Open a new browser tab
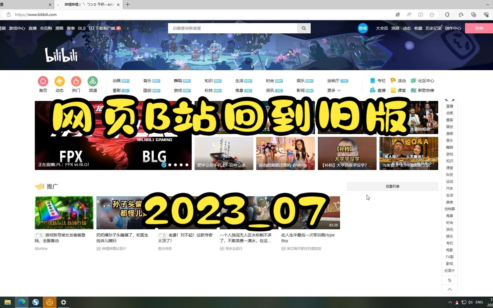Image resolution: width=493 pixels, height=308 pixels. pos(128,5)
